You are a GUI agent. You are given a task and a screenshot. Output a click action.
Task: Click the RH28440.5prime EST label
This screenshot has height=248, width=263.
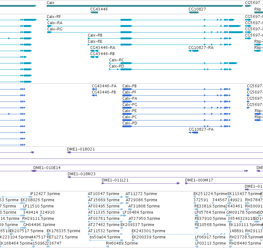[x=245, y=243]
